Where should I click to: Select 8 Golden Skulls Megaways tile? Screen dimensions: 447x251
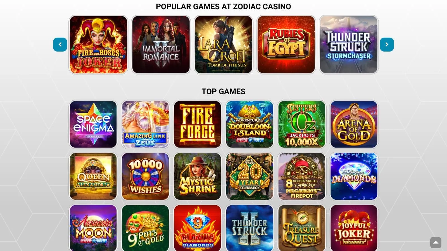tap(302, 176)
